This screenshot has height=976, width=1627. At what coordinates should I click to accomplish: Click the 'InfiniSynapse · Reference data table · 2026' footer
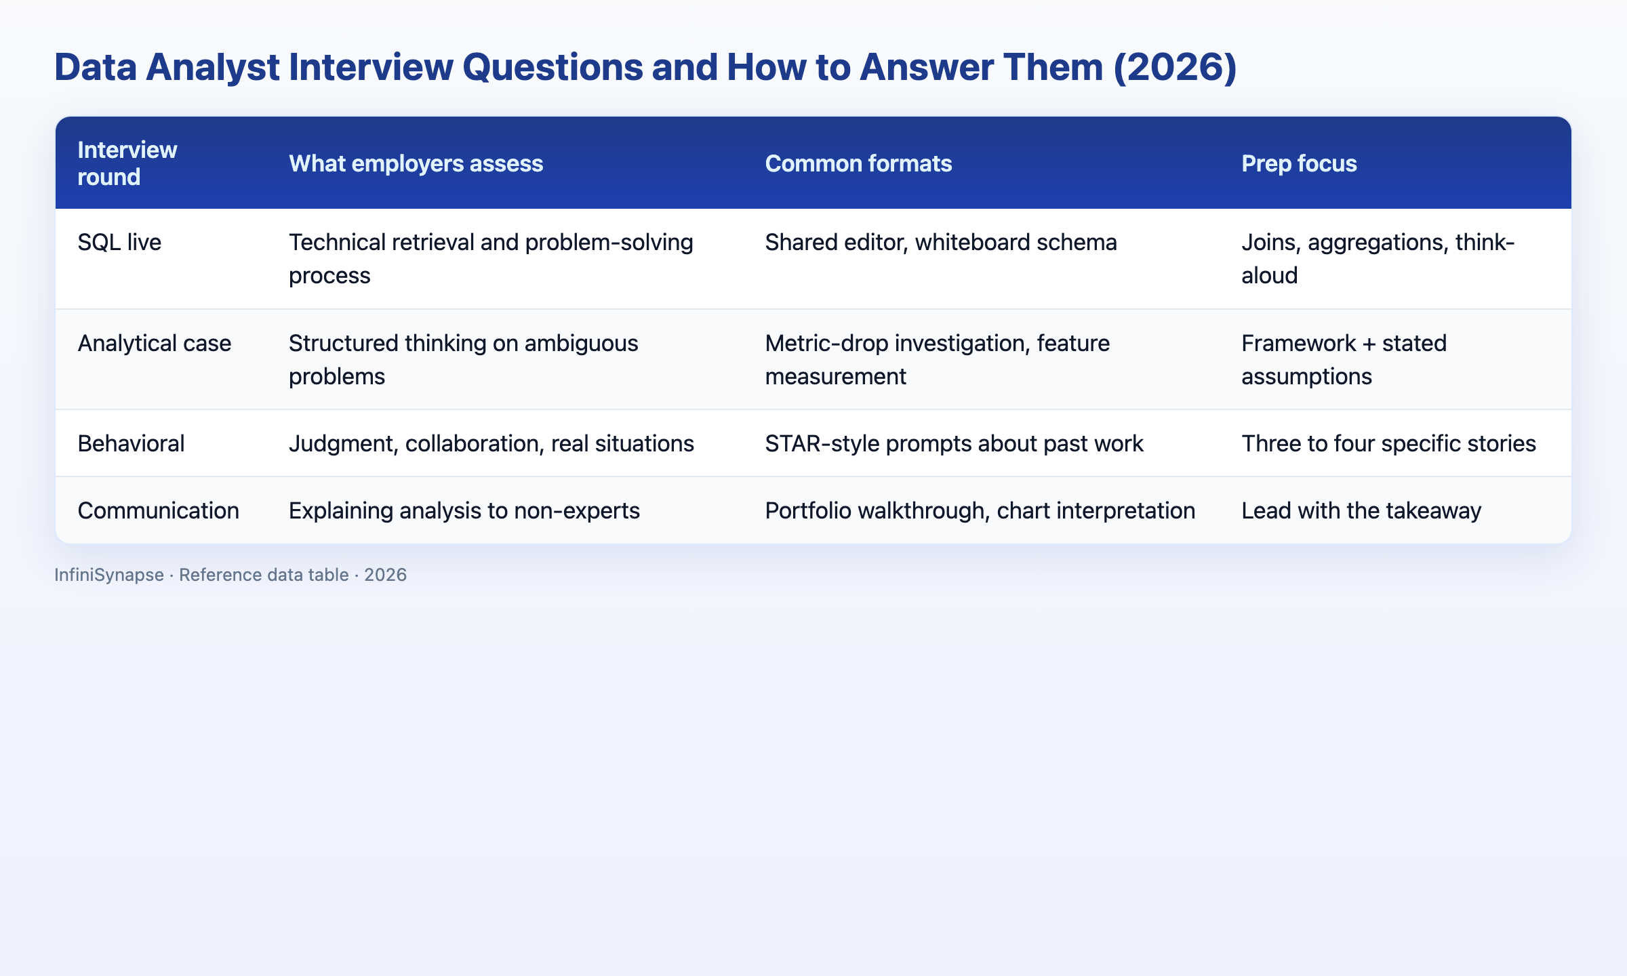pos(230,575)
